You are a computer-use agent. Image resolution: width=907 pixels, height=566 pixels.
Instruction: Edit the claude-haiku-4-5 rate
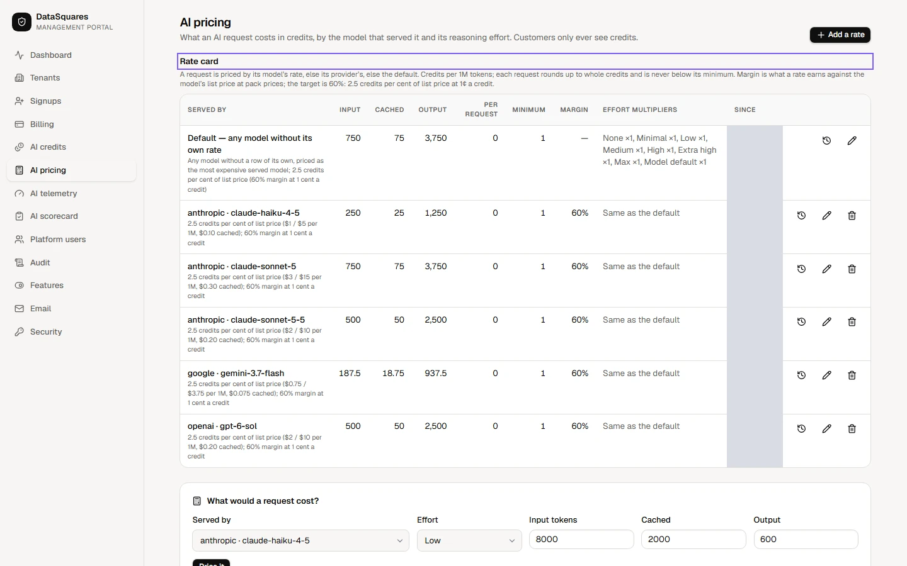826,216
